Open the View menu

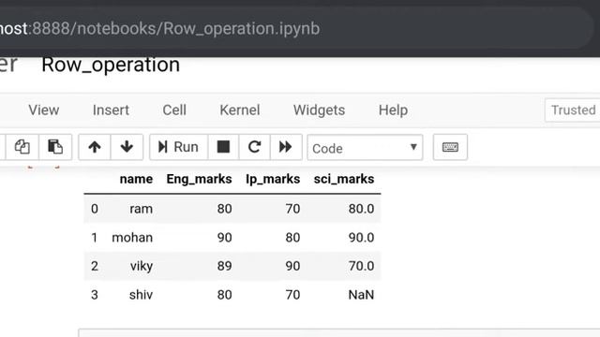[44, 110]
